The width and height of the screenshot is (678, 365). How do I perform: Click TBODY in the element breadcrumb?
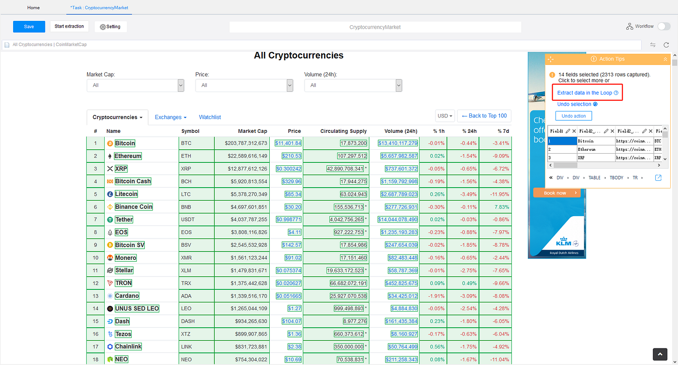click(616, 178)
